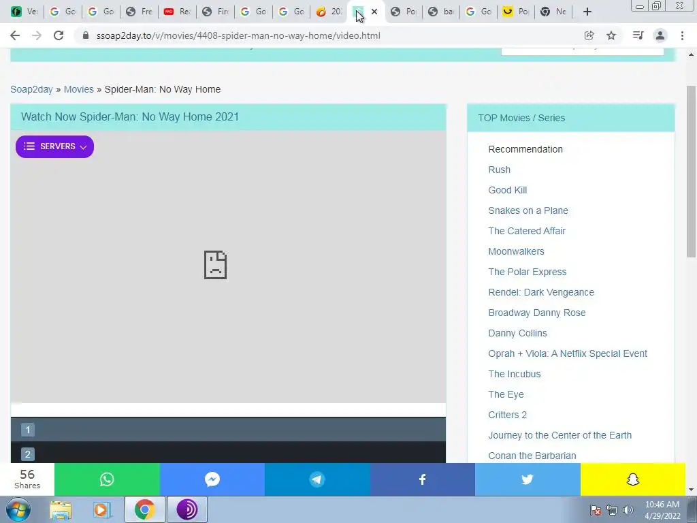Open Snakes on a Plane link
Viewport: 697px width, 523px height.
point(528,211)
